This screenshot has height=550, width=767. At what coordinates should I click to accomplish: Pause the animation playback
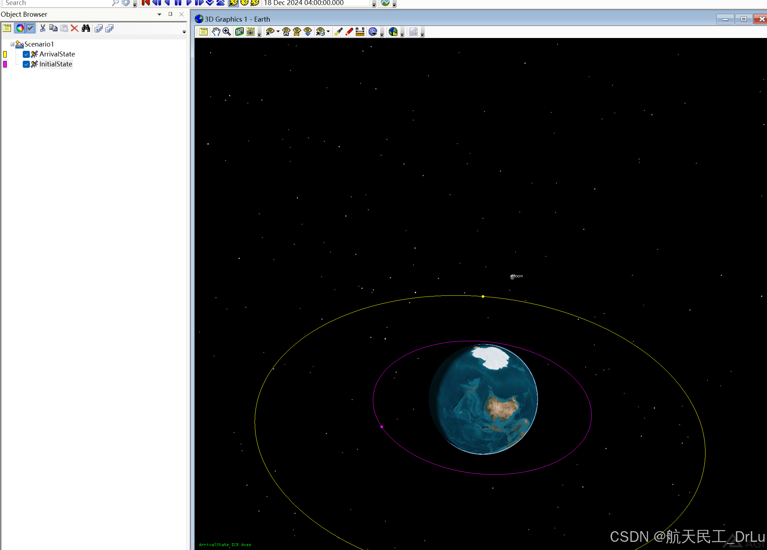[178, 3]
